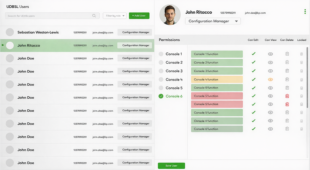Click trash icon for Console 4 function
This screenshot has height=170, width=310.
[x=287, y=79]
